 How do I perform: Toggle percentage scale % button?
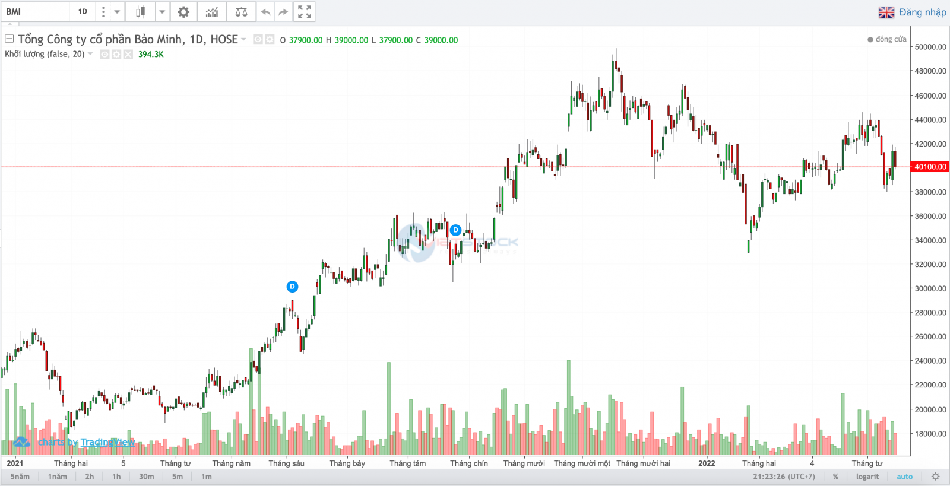pyautogui.click(x=835, y=477)
